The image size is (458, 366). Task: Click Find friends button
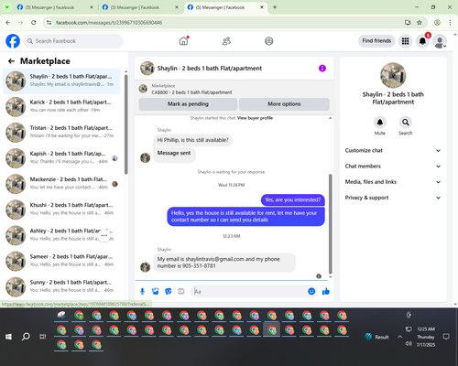pos(376,41)
